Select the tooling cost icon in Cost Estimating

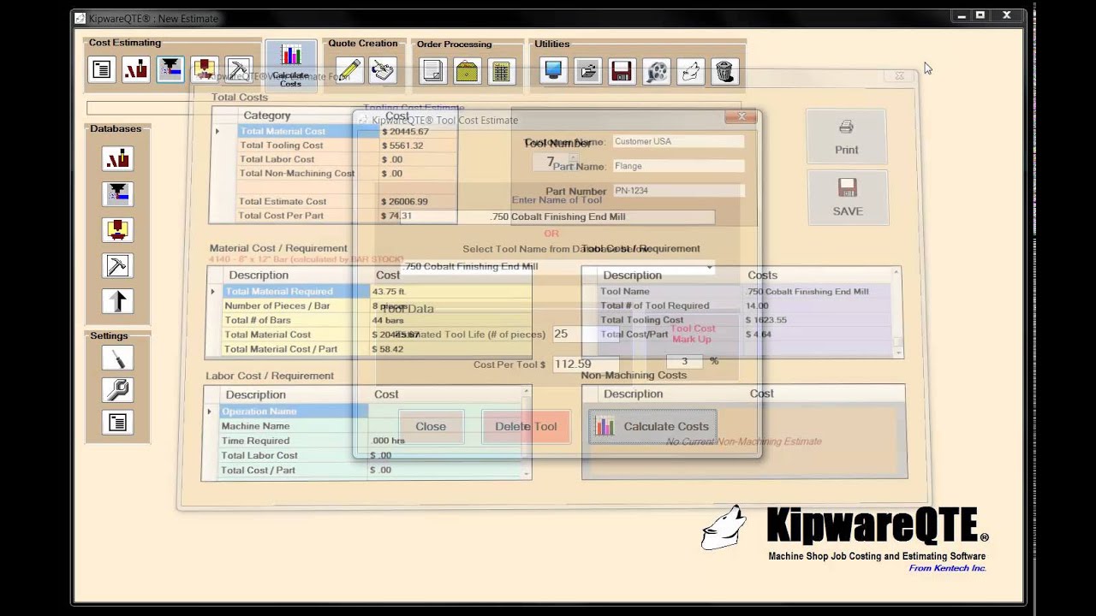point(170,69)
